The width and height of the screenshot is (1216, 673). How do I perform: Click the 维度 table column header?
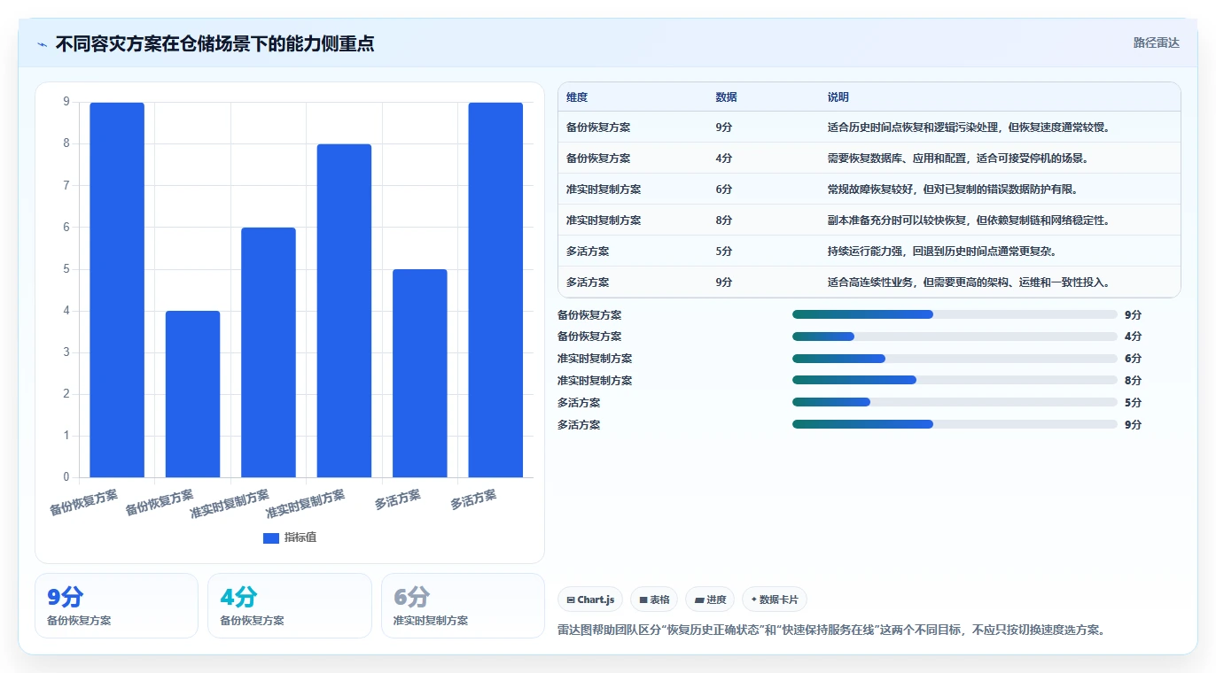(x=577, y=97)
